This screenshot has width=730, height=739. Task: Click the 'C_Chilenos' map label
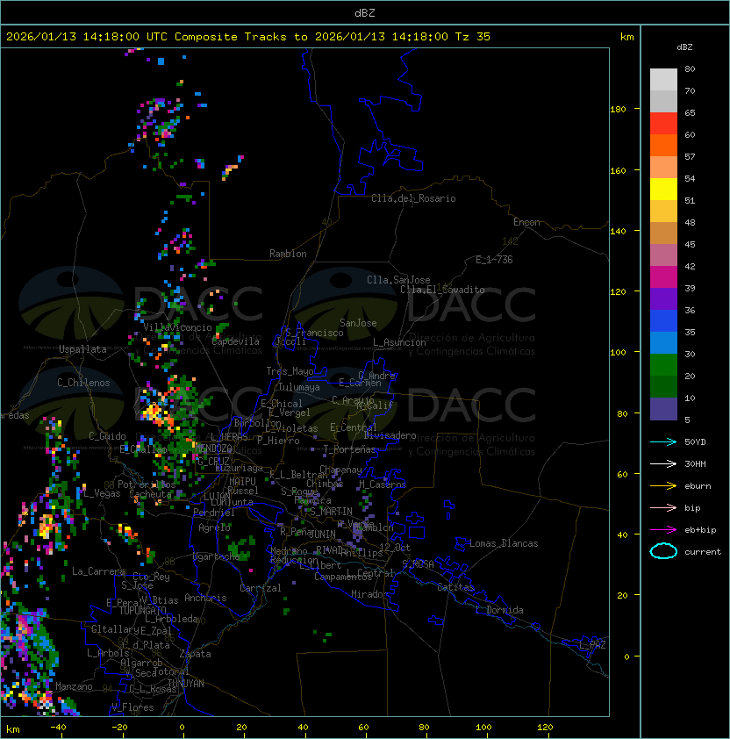point(83,383)
